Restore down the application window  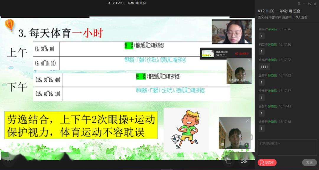(310, 4)
